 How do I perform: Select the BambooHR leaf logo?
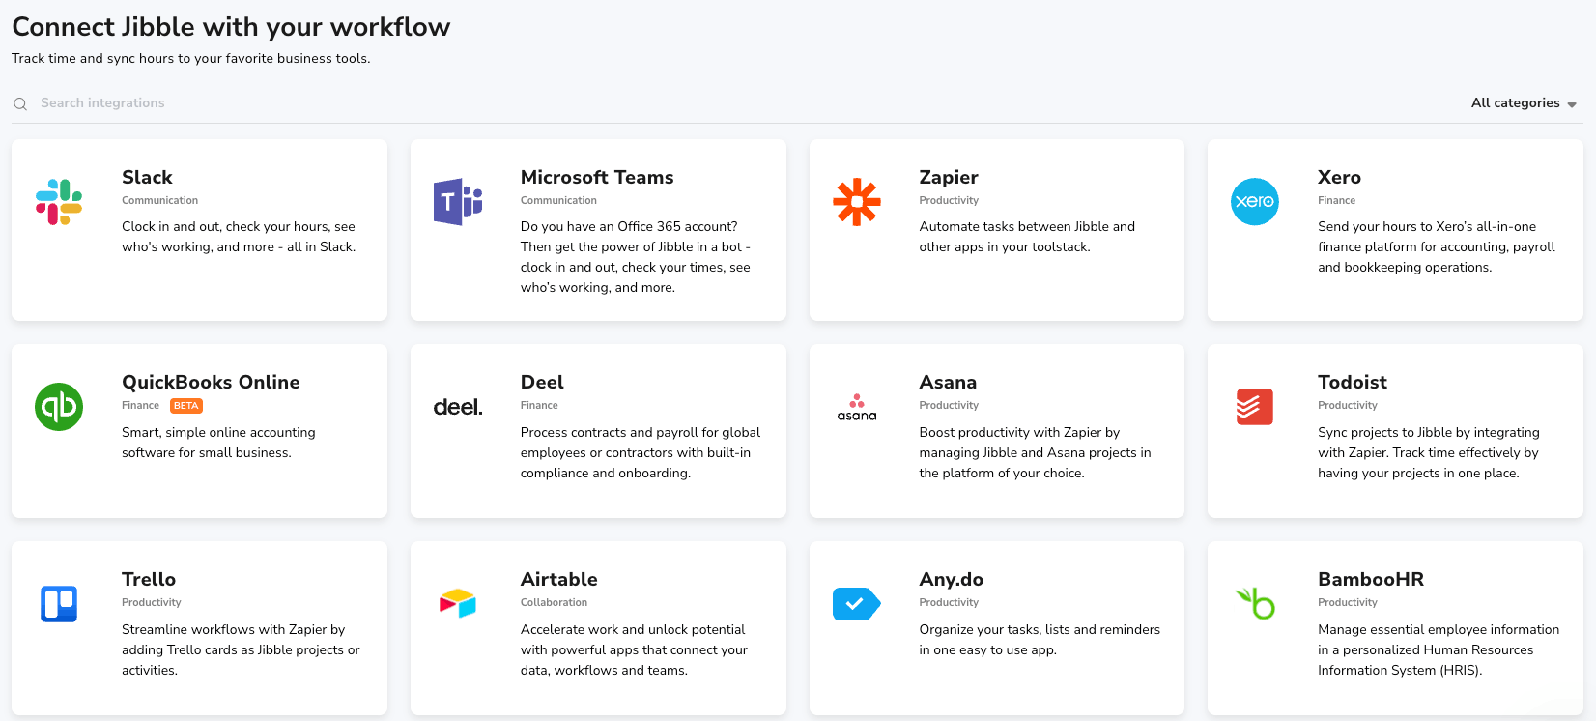tap(1255, 603)
